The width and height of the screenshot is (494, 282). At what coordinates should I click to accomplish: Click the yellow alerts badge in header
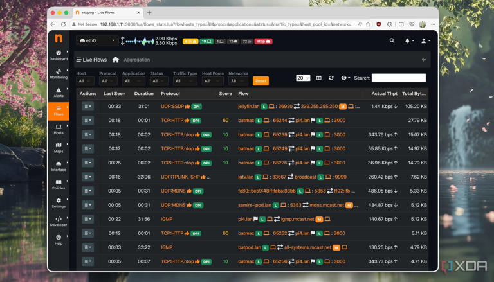tap(190, 41)
